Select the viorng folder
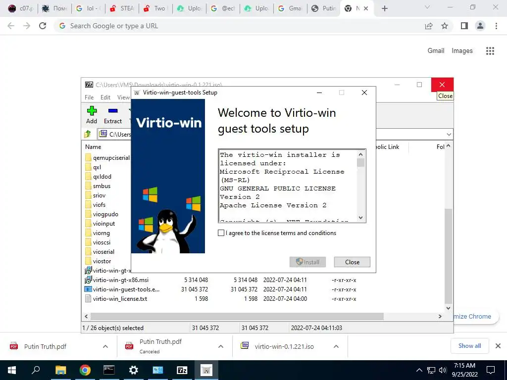Image resolution: width=507 pixels, height=380 pixels. [98, 233]
